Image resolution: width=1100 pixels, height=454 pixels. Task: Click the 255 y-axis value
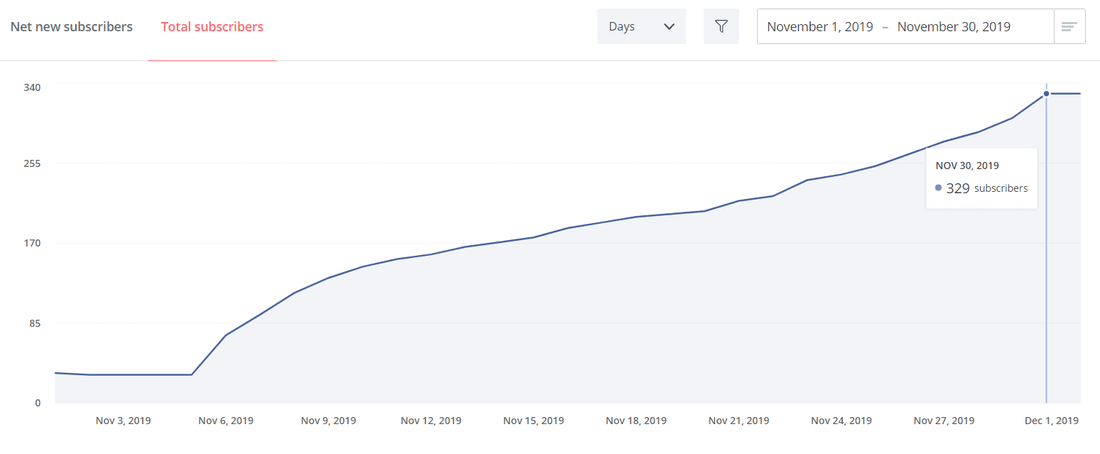click(33, 163)
